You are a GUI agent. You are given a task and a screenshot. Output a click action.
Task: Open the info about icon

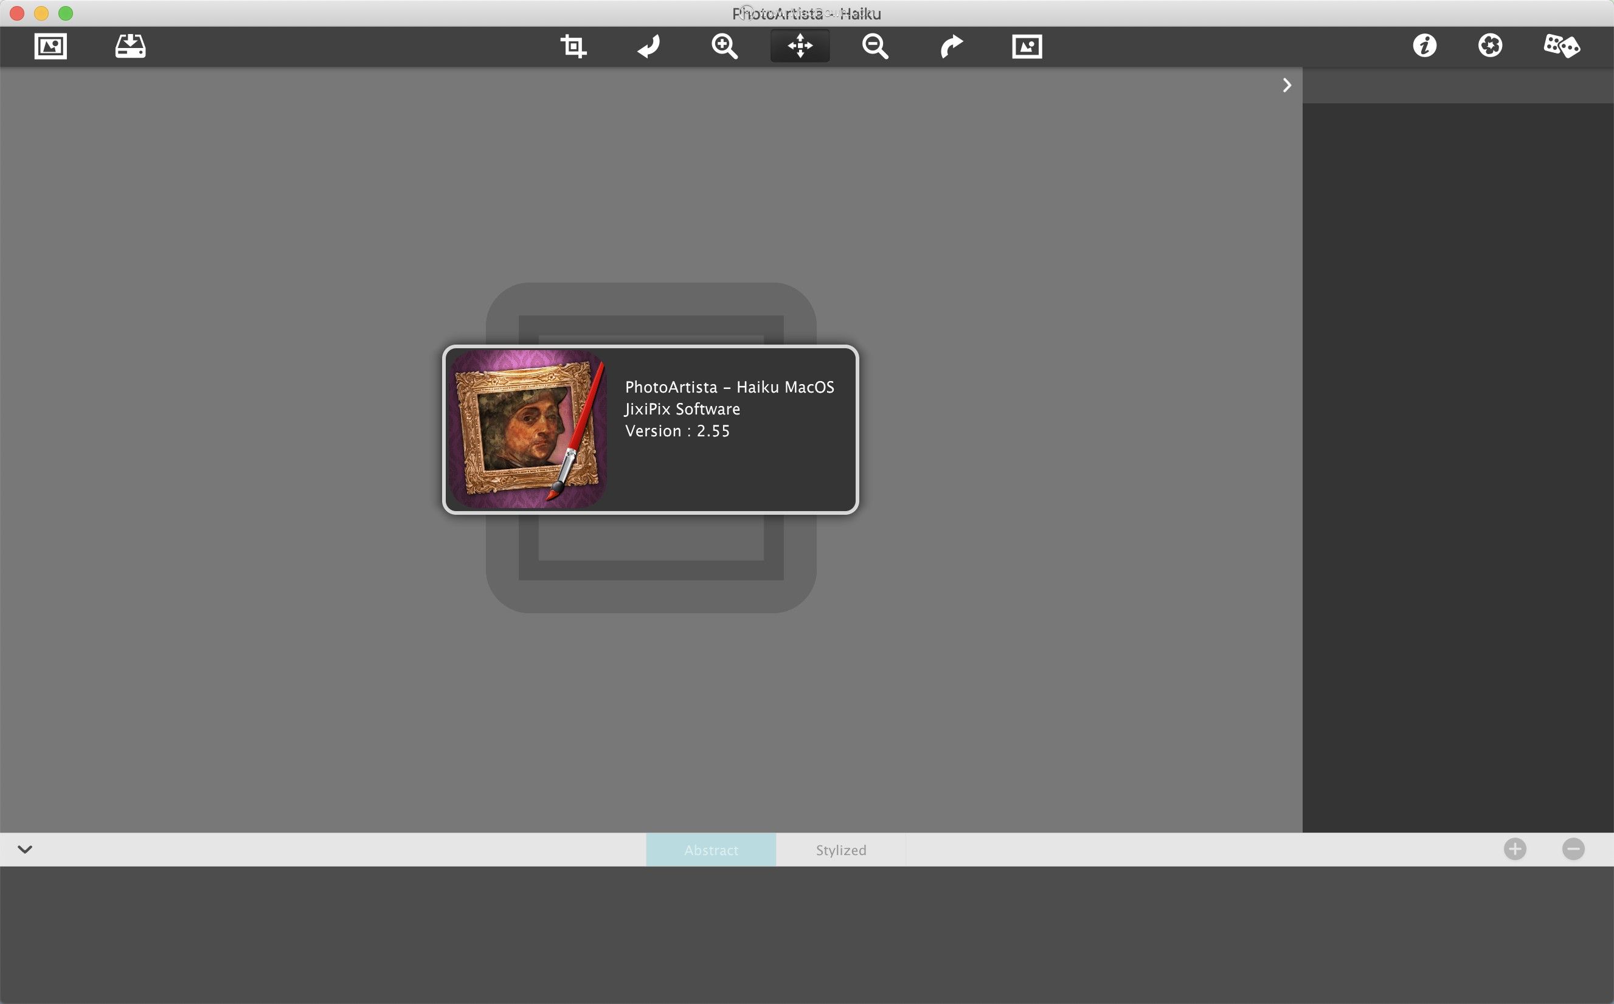1425,46
